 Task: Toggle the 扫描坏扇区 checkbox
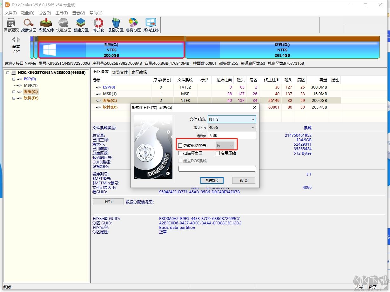(x=180, y=153)
